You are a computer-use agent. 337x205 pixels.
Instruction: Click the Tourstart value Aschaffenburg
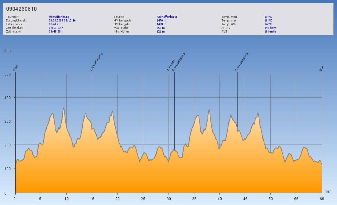point(59,17)
